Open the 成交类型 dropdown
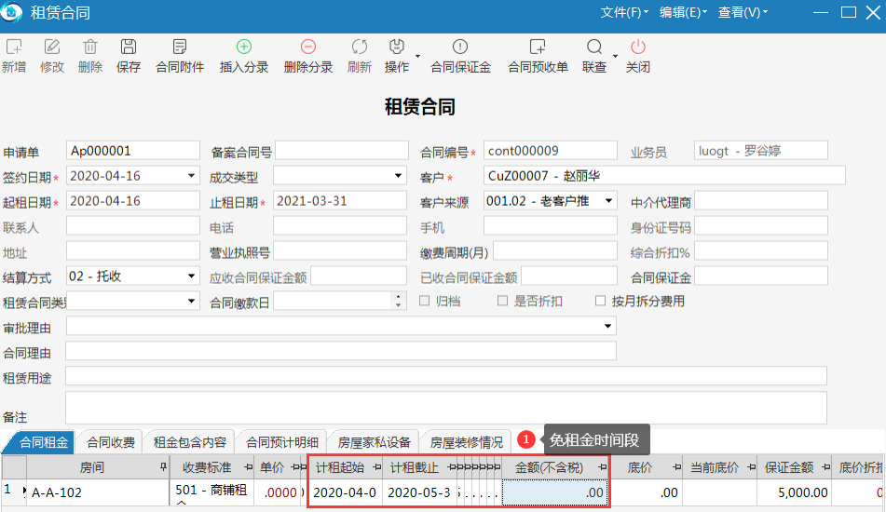This screenshot has width=886, height=512. pyautogui.click(x=398, y=176)
